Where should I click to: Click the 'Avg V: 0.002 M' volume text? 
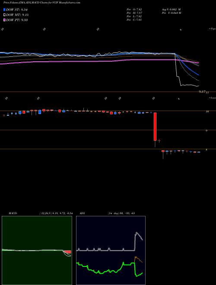[x=171, y=9]
